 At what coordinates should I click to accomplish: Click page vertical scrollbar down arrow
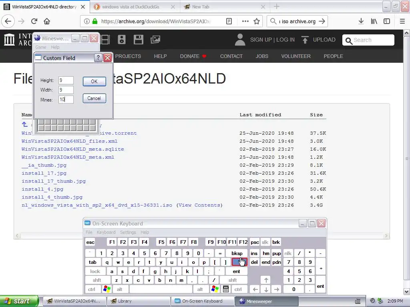[407, 291]
